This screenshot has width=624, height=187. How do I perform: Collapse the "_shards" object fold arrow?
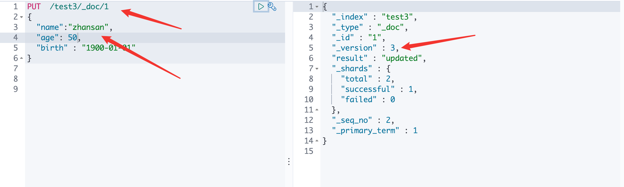point(317,69)
